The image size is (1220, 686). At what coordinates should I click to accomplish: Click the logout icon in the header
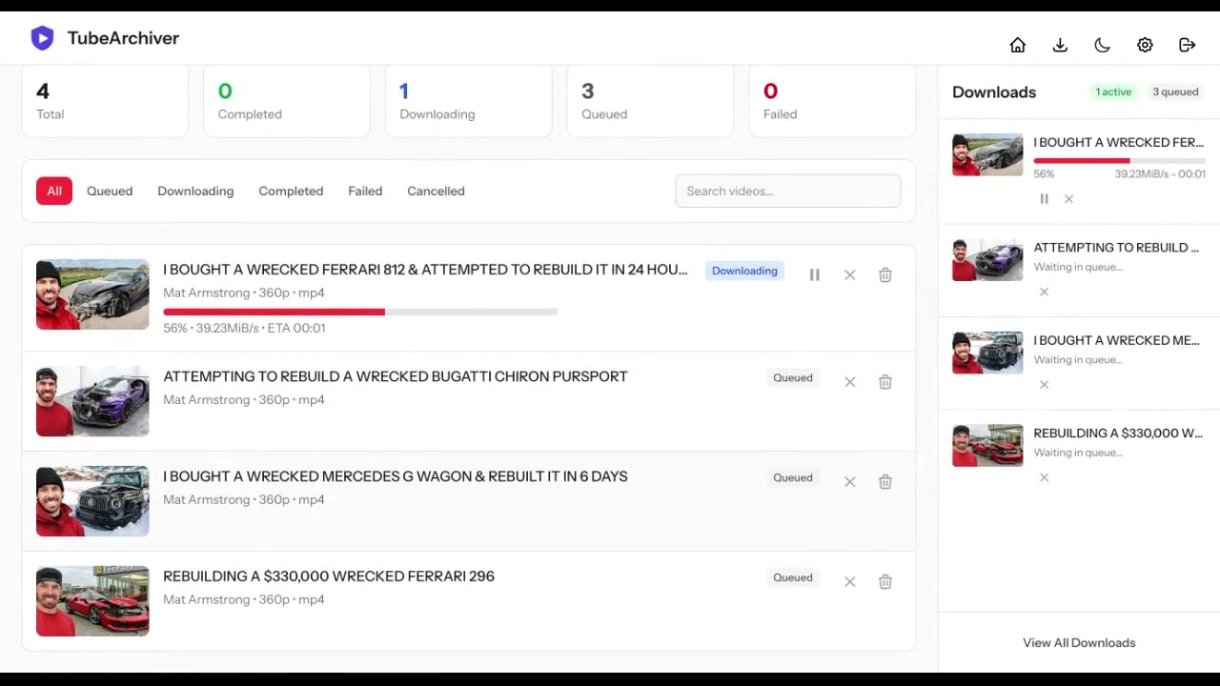click(x=1187, y=45)
